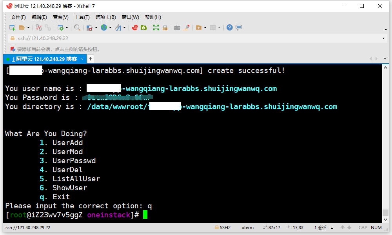Click the Open session folder icon
This screenshot has width=392, height=235.
22,27
